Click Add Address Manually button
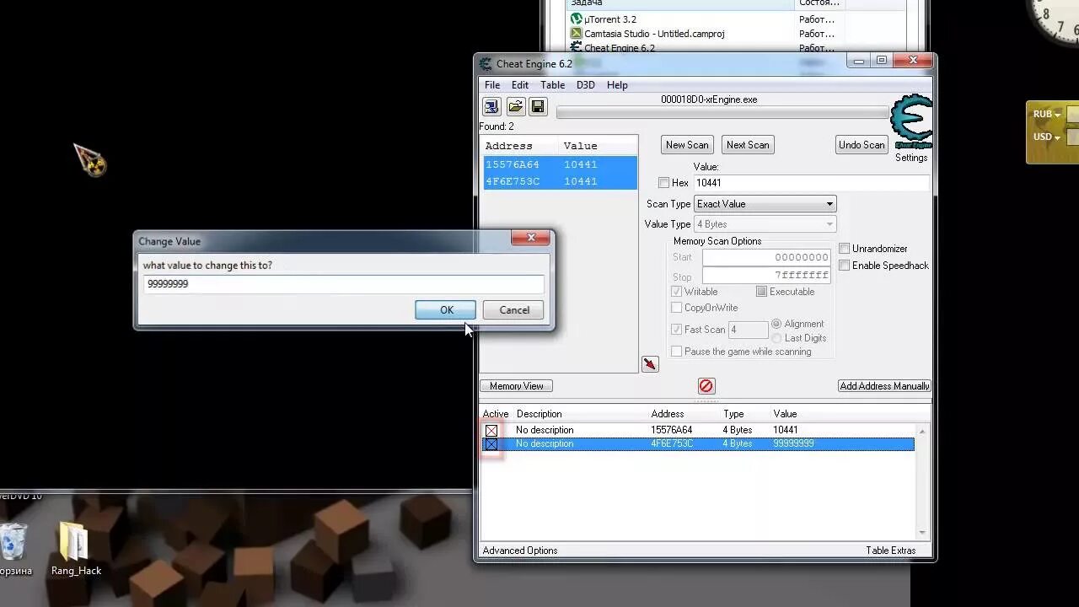1079x607 pixels. click(x=884, y=386)
